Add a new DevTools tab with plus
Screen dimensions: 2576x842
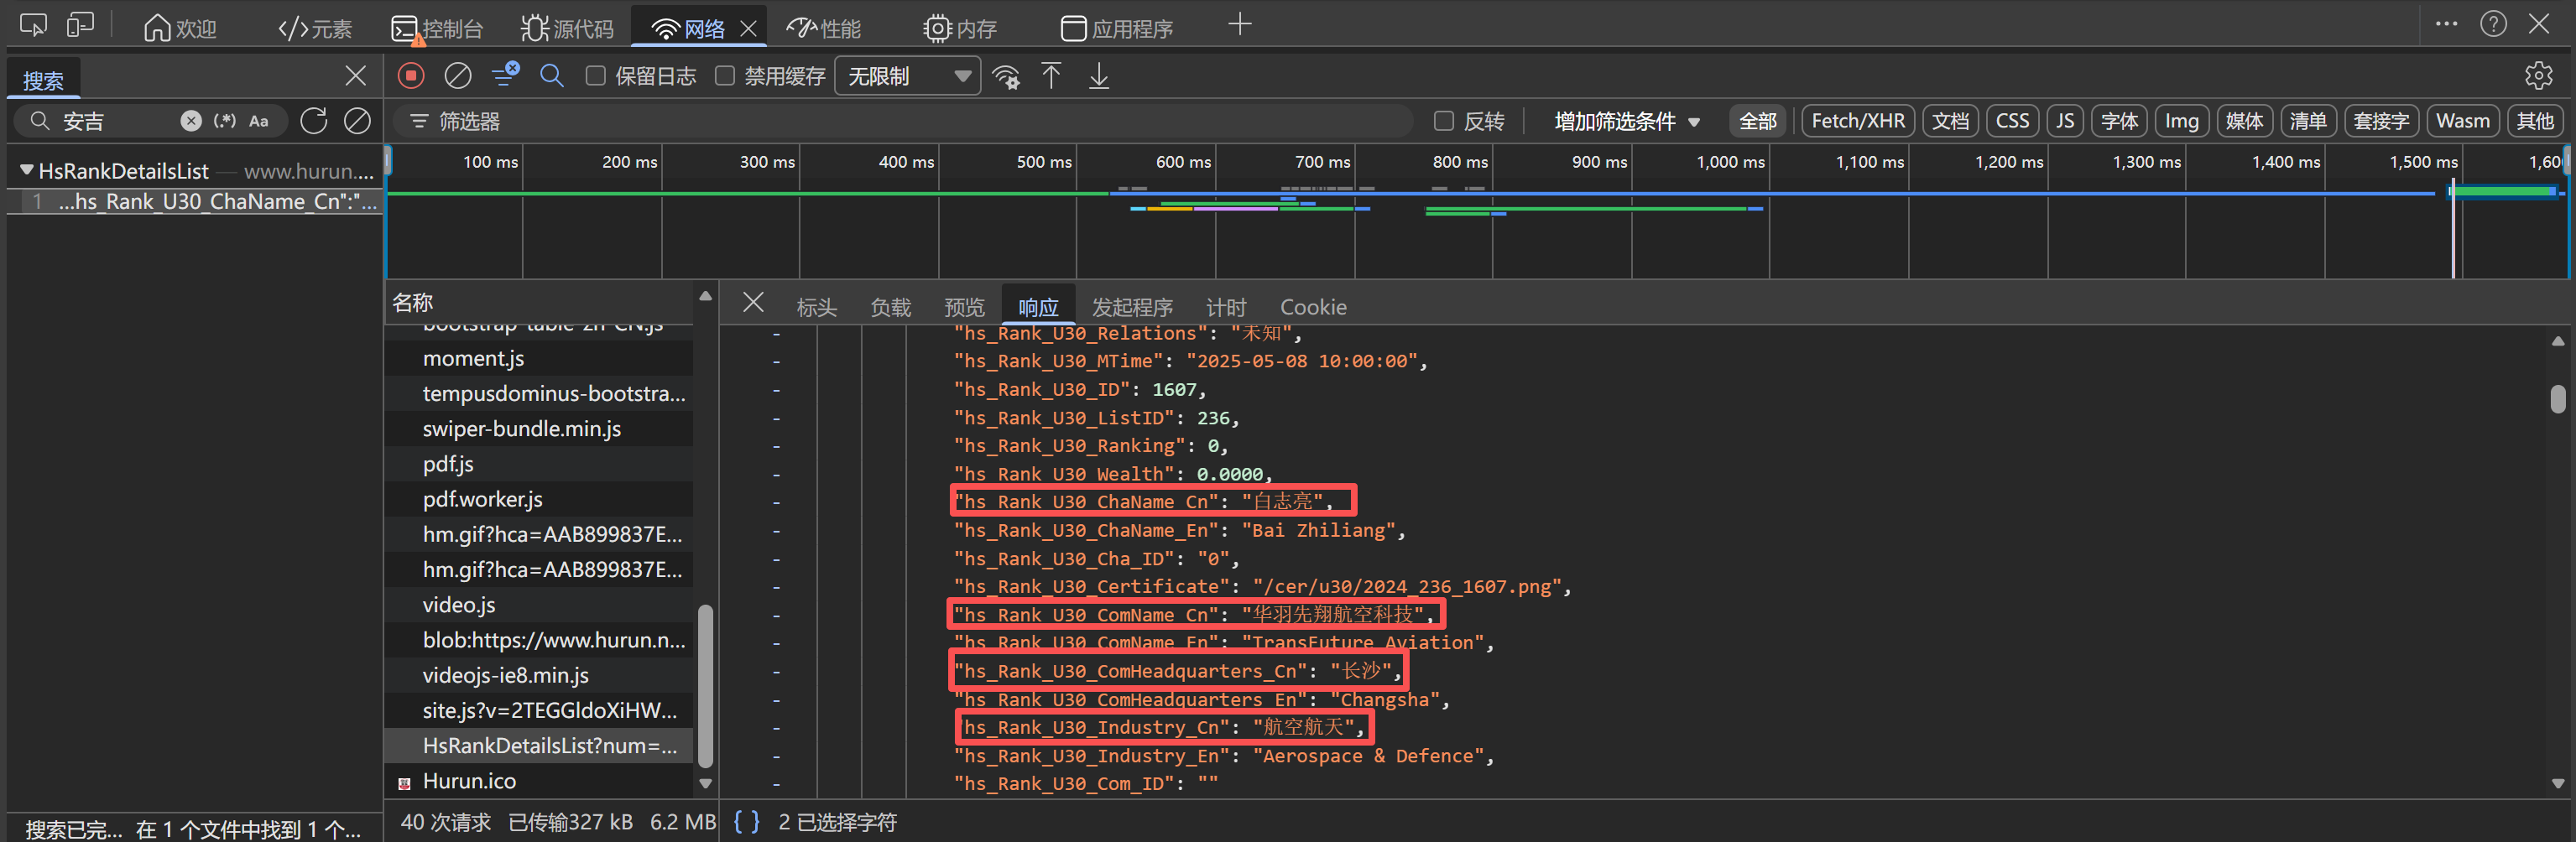1239,25
